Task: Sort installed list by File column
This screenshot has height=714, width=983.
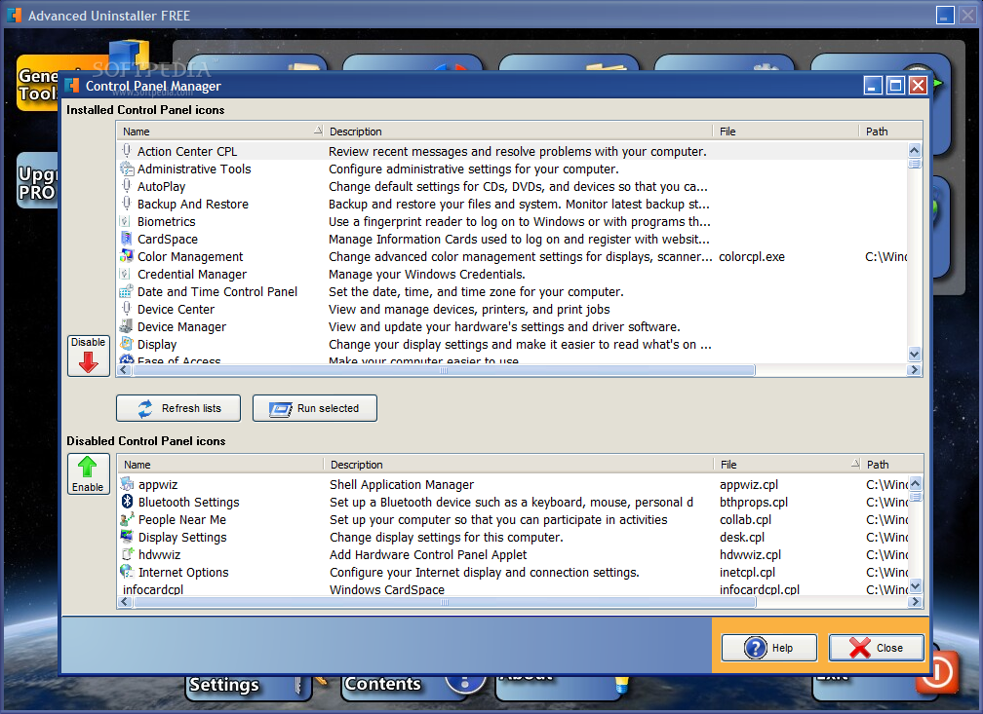Action: point(786,132)
